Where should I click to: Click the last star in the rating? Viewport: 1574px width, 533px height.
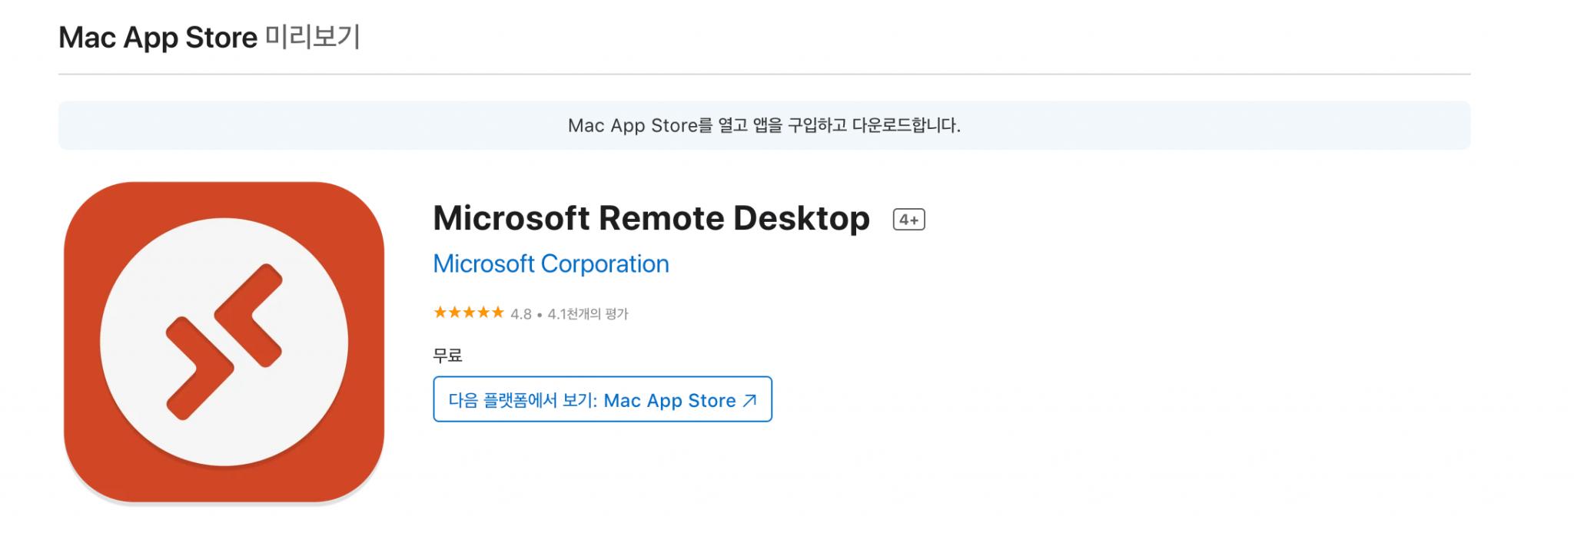pos(498,312)
